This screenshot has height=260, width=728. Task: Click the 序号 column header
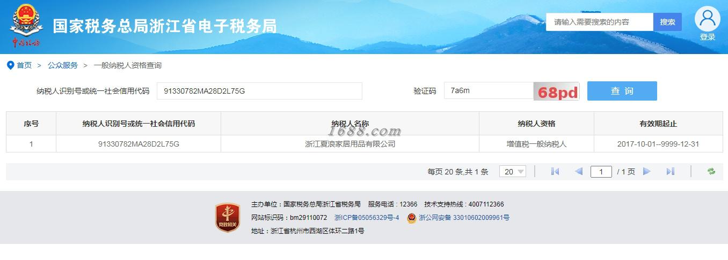pos(31,124)
